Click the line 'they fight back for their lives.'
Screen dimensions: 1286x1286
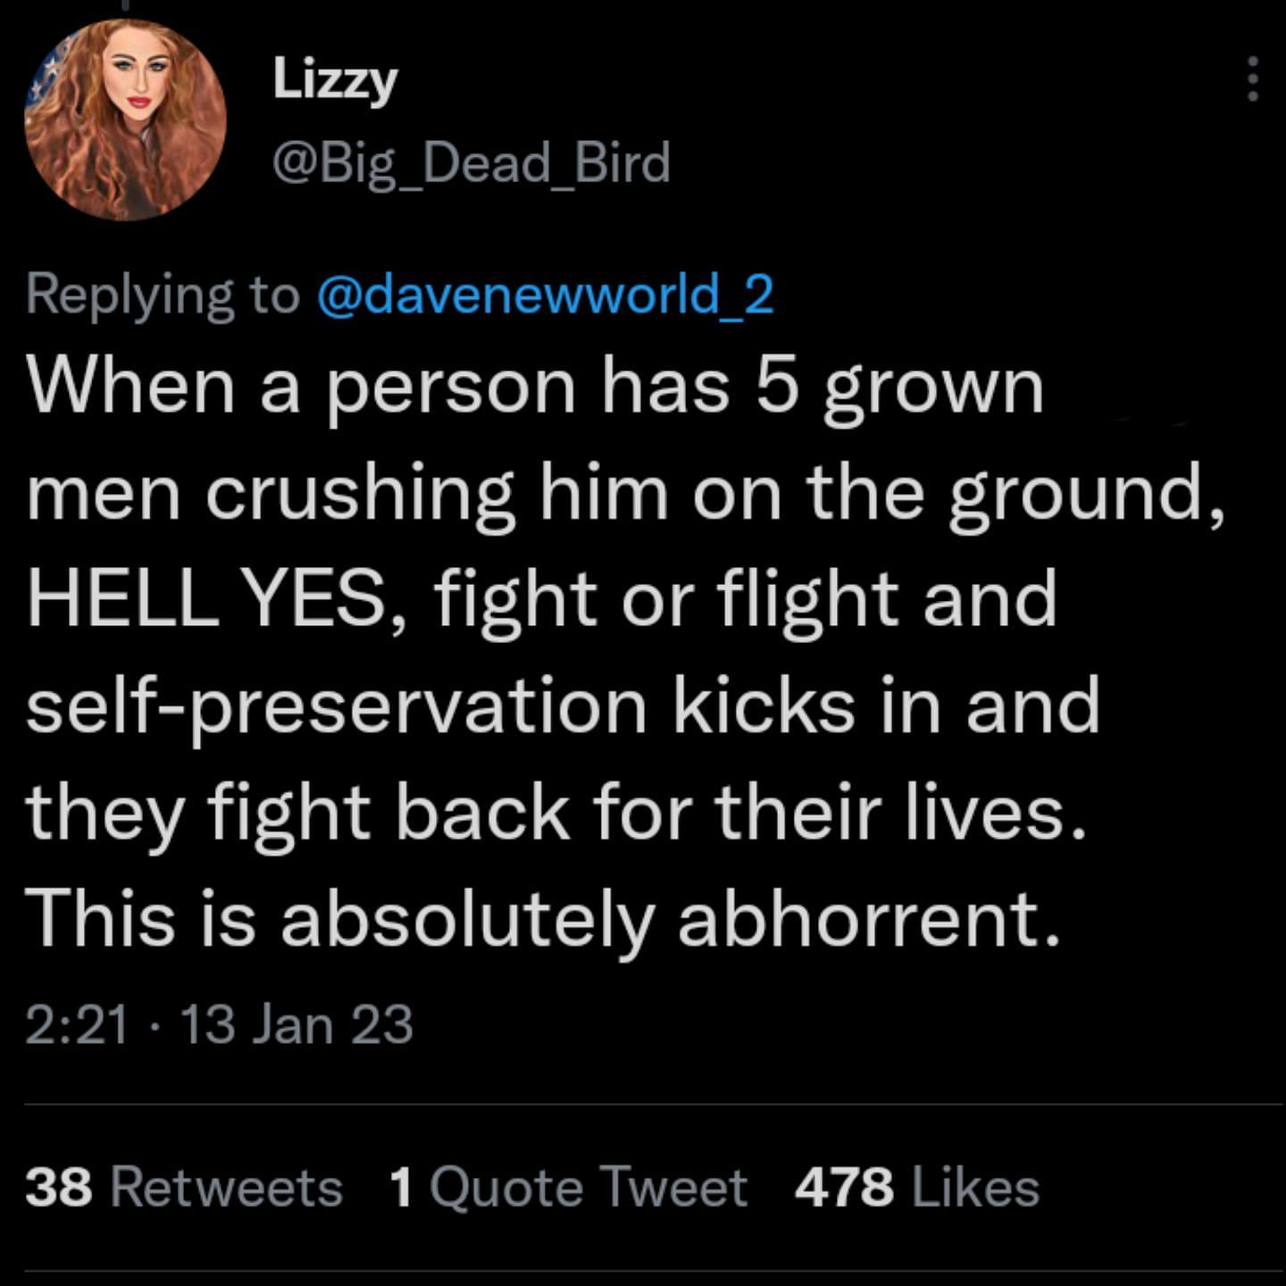pyautogui.click(x=557, y=815)
